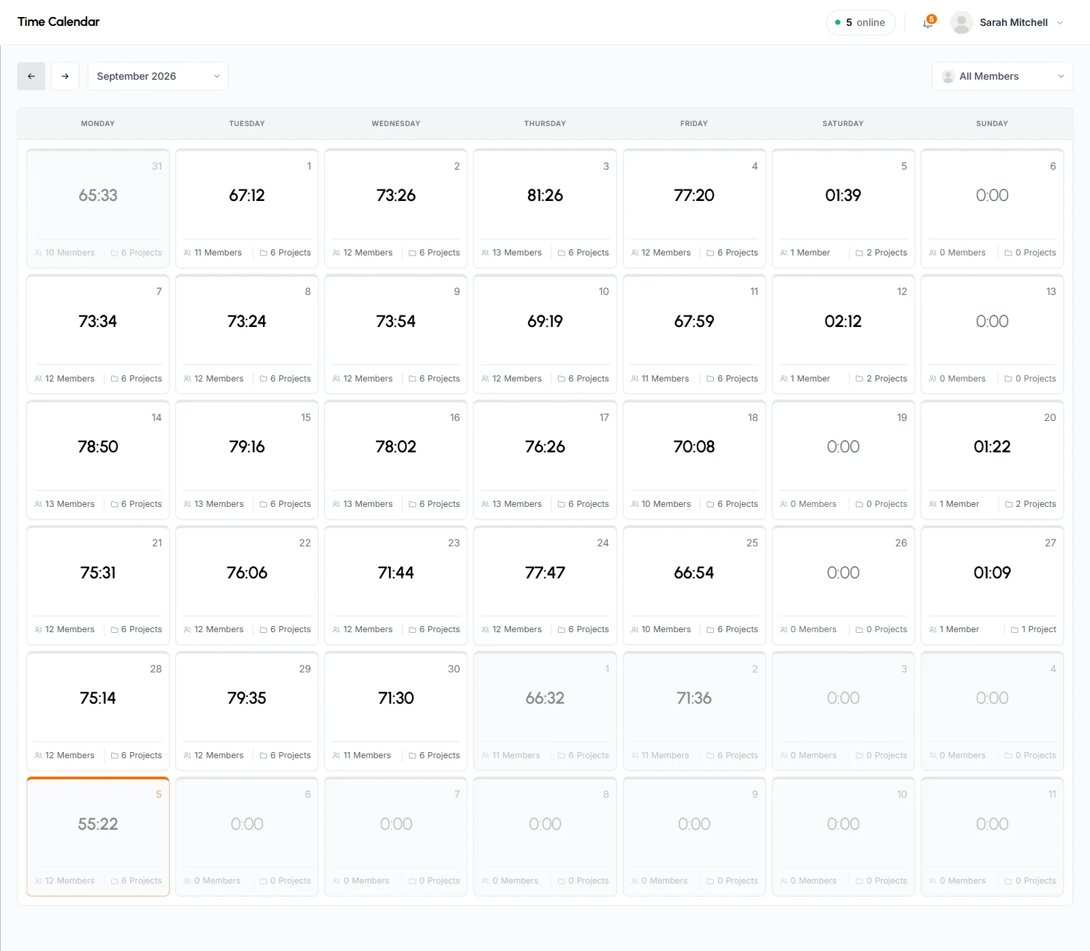Click the 77:20 time on Friday 4
Image resolution: width=1090 pixels, height=951 pixels.
(x=694, y=196)
